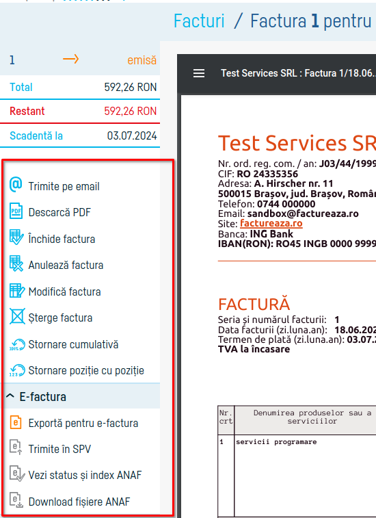The width and height of the screenshot is (376, 518).
Task: Click Trimite în SPV entry
Action: [x=59, y=449]
